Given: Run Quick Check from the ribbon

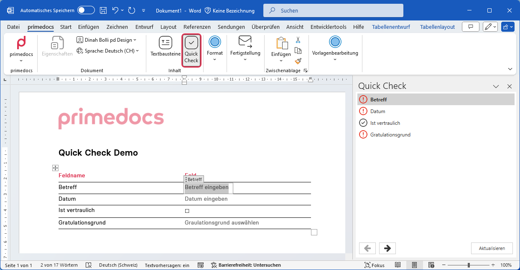Looking at the screenshot, I should coord(191,50).
